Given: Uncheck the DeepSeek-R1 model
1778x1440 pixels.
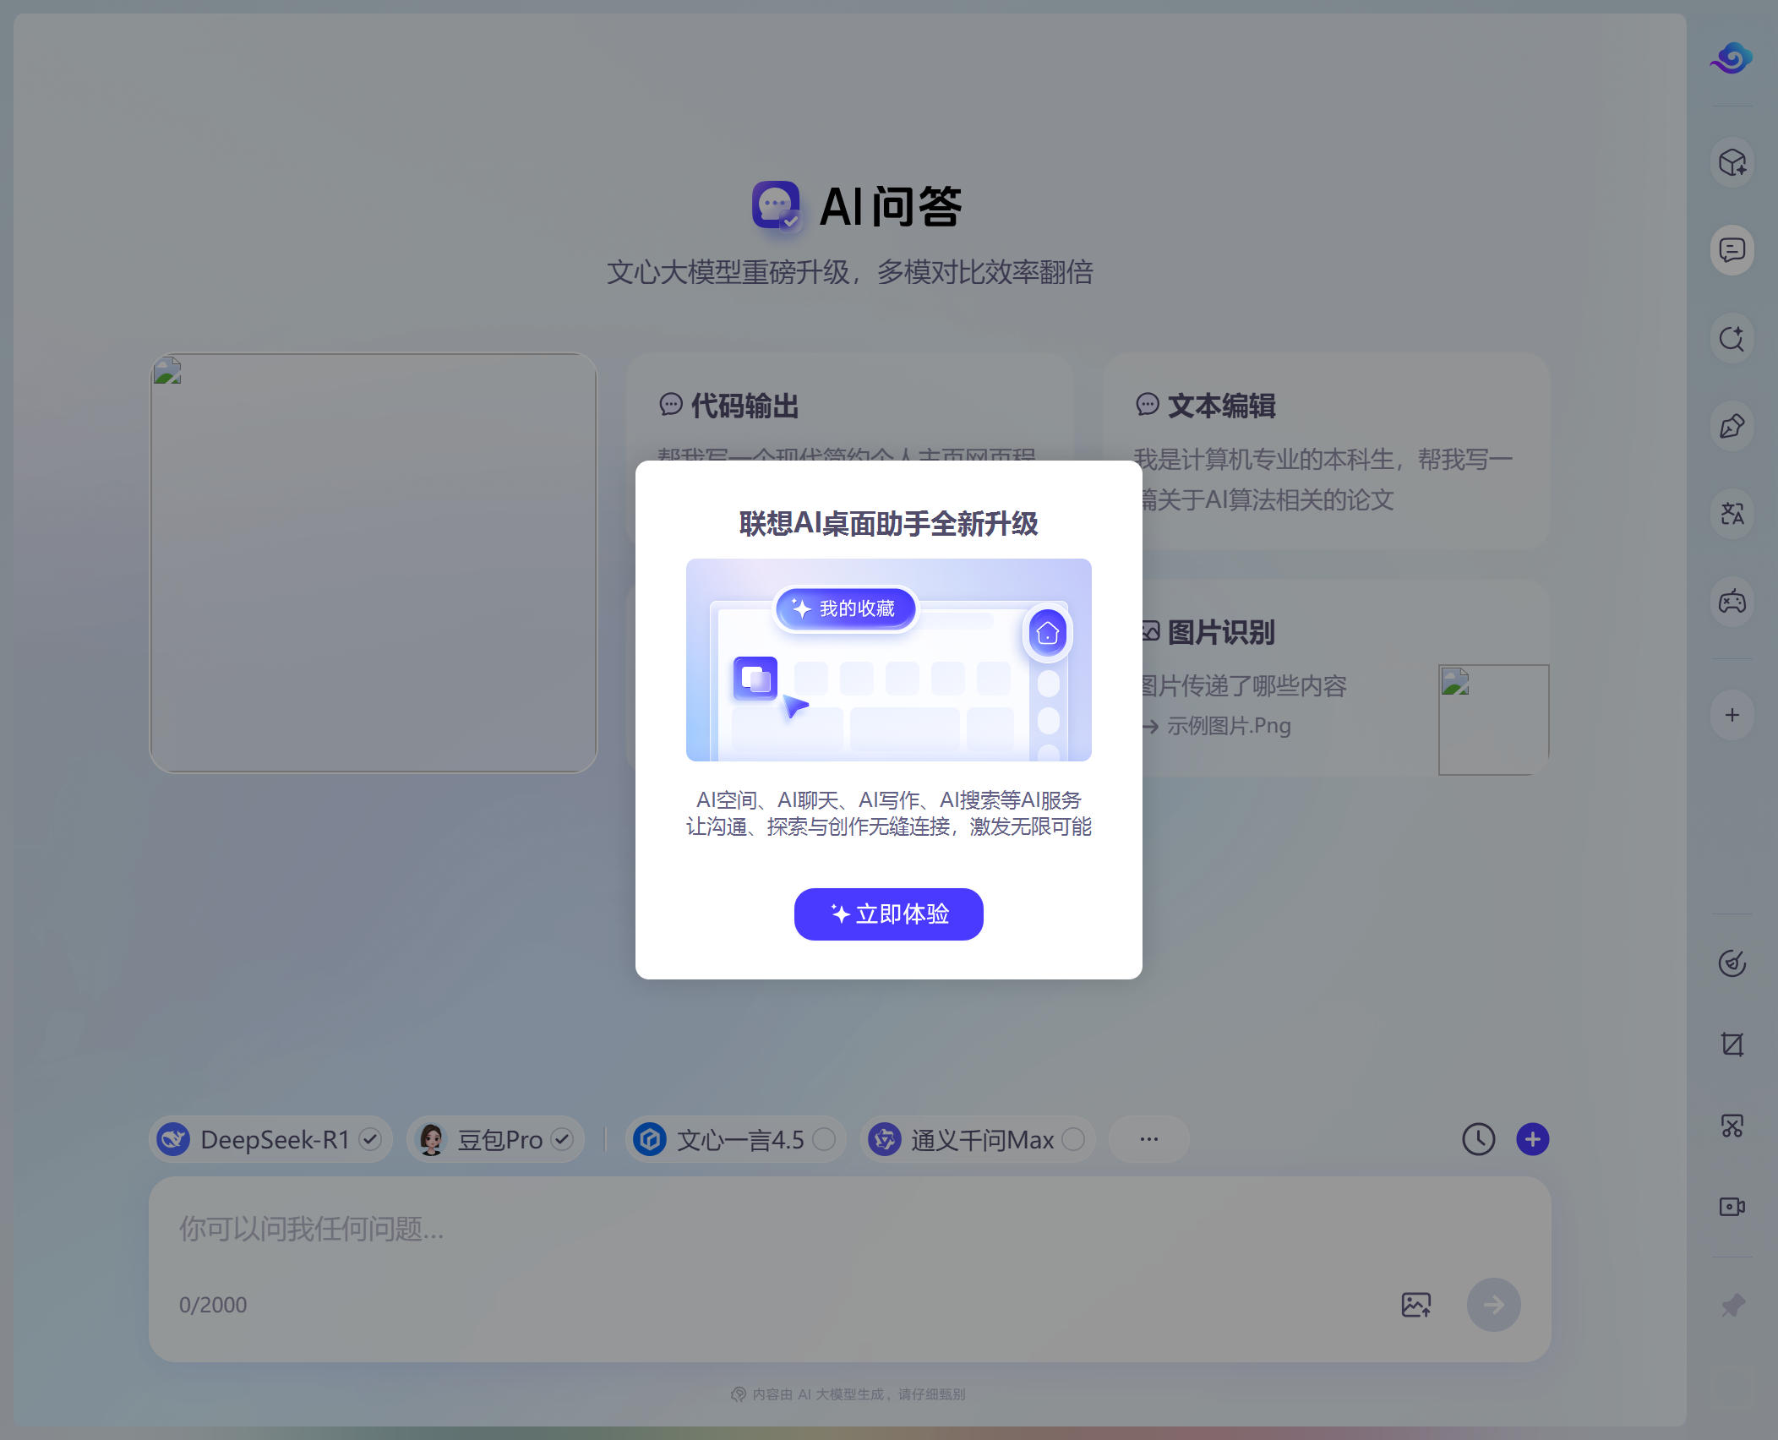Looking at the screenshot, I should (x=369, y=1139).
